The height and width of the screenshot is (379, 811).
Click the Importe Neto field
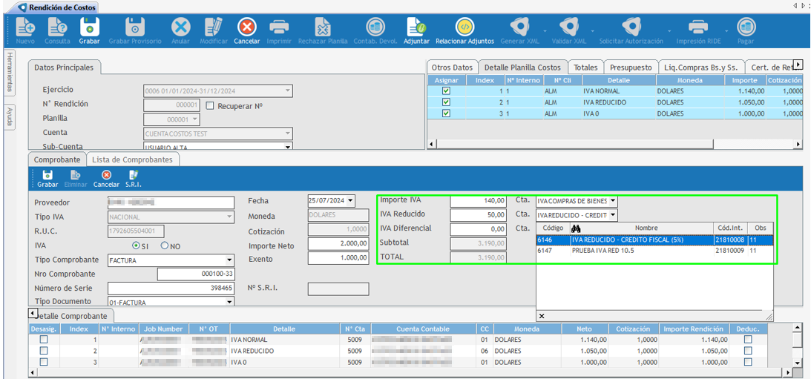tap(338, 244)
